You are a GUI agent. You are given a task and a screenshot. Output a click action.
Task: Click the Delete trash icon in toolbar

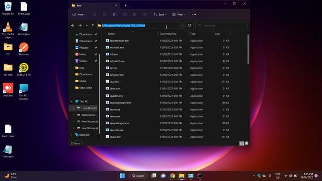(x=145, y=15)
